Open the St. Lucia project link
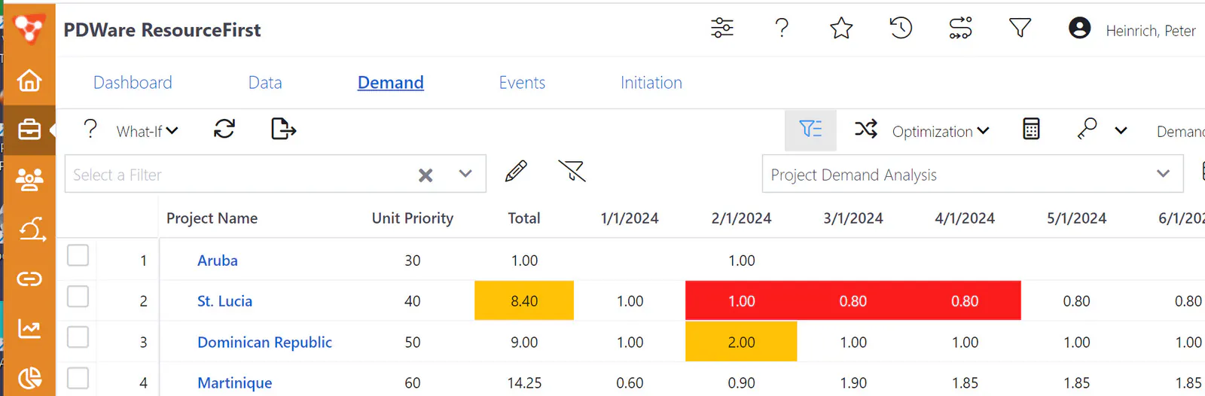The width and height of the screenshot is (1205, 396). [224, 301]
